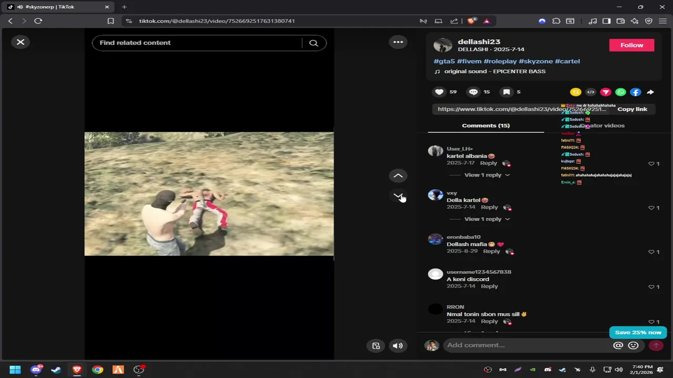The width and height of the screenshot is (673, 378).
Task: Open eronbaba10 commenter profile
Action: click(435, 239)
